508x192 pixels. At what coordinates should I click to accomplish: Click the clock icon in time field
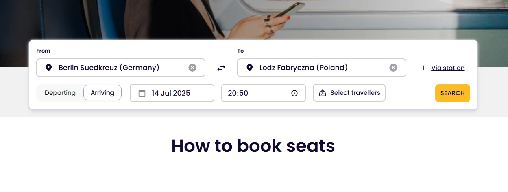tap(294, 93)
